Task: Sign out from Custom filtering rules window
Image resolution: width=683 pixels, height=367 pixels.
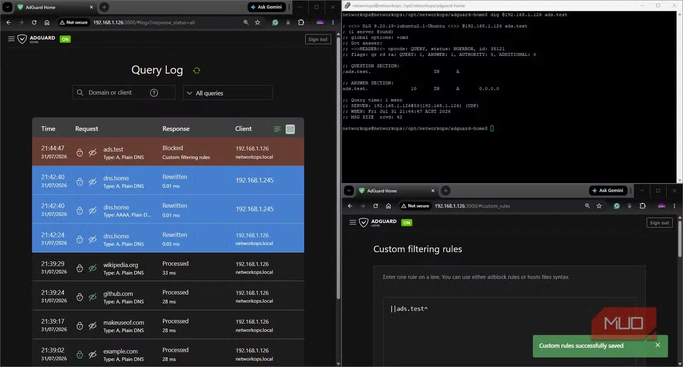Action: tap(660, 223)
